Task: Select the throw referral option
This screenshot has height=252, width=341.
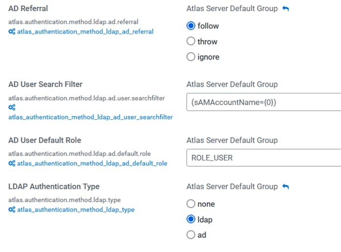Action: 191,41
